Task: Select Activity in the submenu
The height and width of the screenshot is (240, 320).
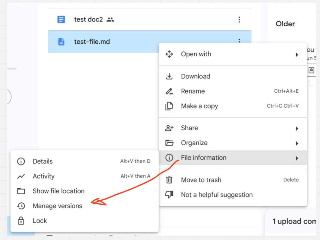Action: pyautogui.click(x=43, y=176)
